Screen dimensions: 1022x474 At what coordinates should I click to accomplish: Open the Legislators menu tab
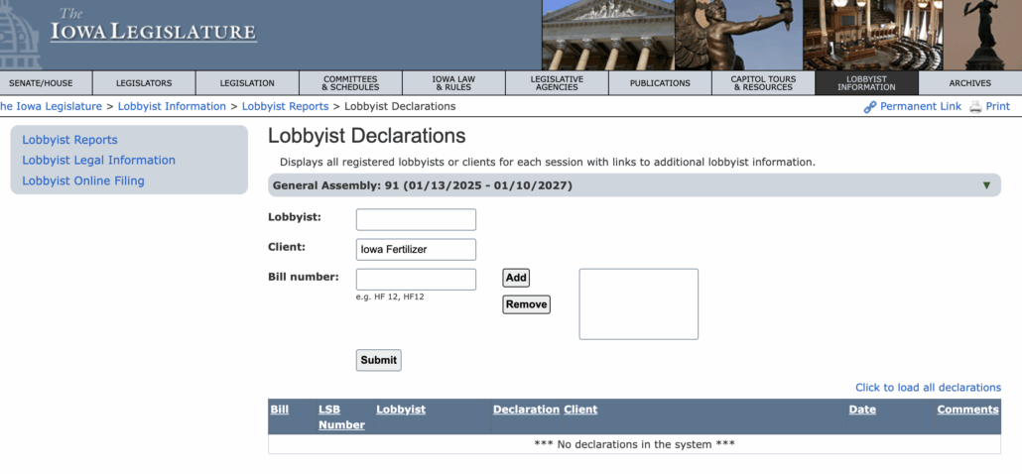[144, 83]
